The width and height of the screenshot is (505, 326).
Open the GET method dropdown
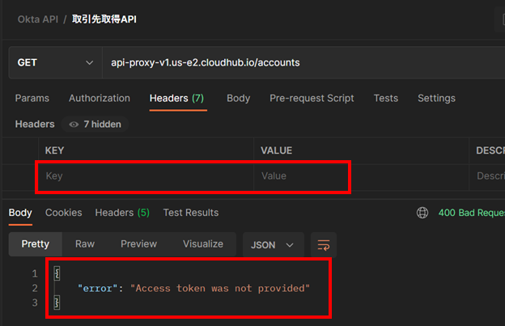[53, 62]
